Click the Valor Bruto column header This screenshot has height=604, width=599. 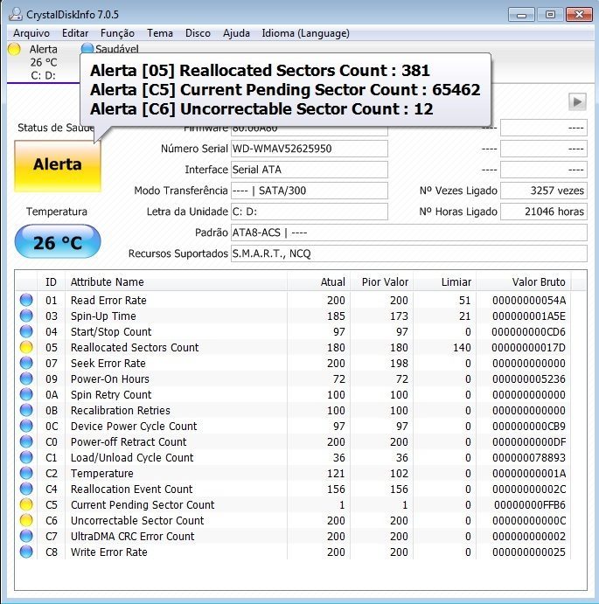click(x=524, y=282)
